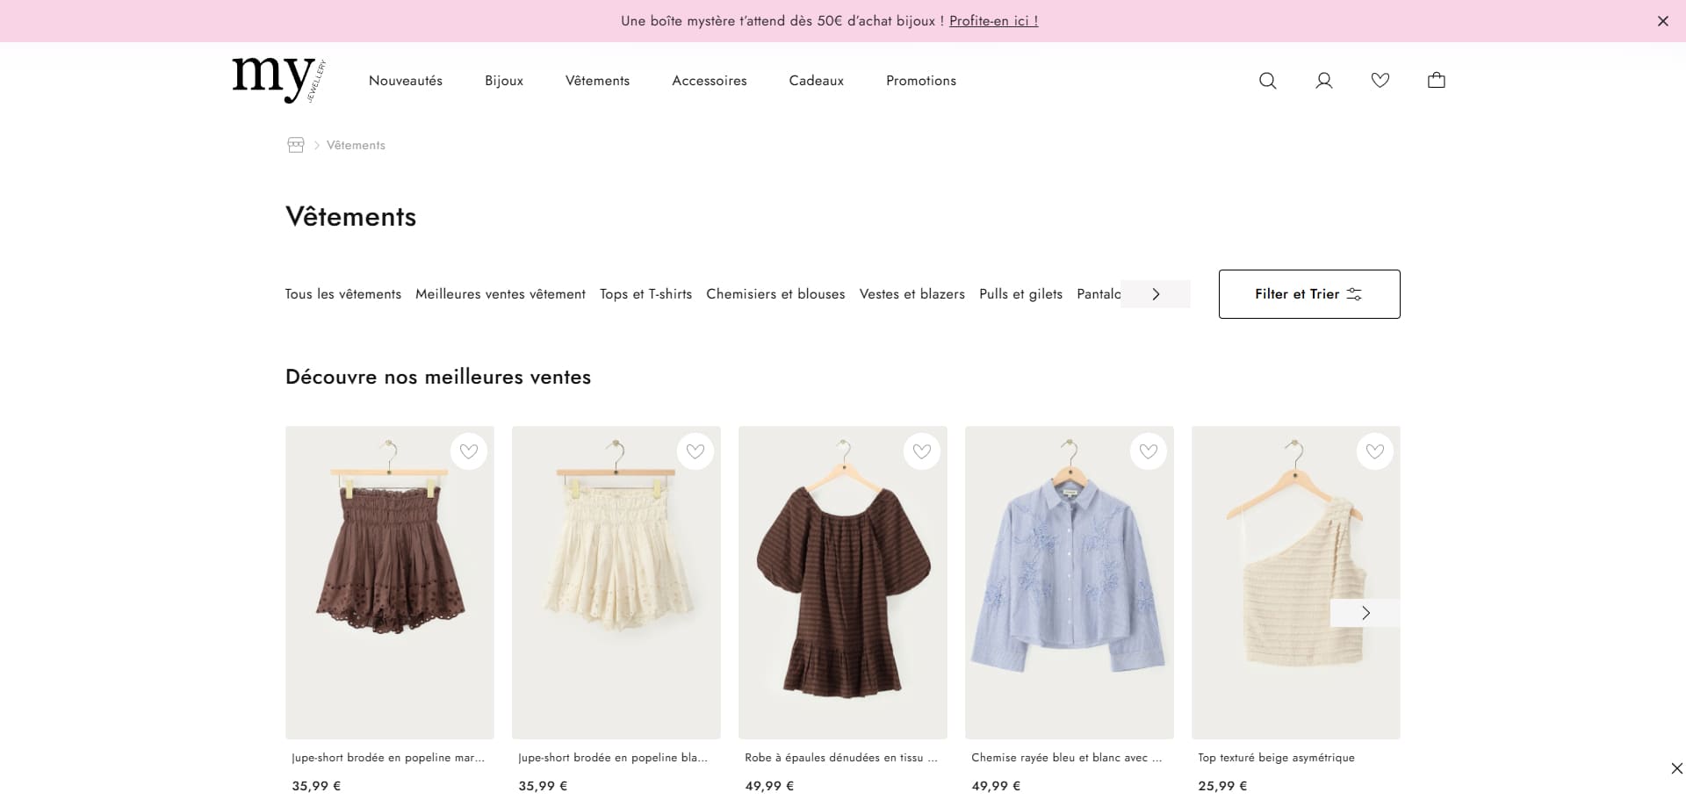Image resolution: width=1686 pixels, height=807 pixels.
Task: Click Découvre nos meilleures ventes heading
Action: pos(438,378)
